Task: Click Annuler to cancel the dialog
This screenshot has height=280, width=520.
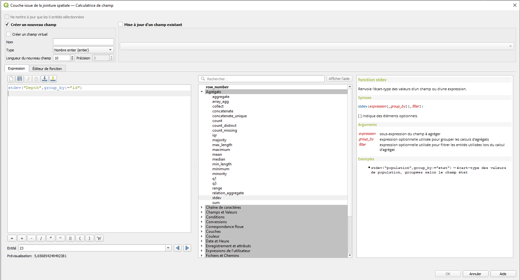Action: (475, 274)
